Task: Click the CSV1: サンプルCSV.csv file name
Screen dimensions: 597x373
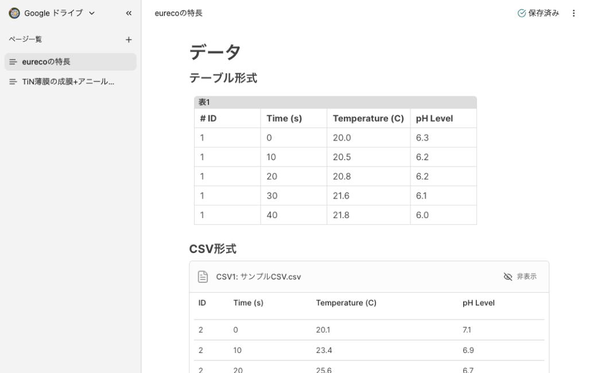Action: point(258,277)
